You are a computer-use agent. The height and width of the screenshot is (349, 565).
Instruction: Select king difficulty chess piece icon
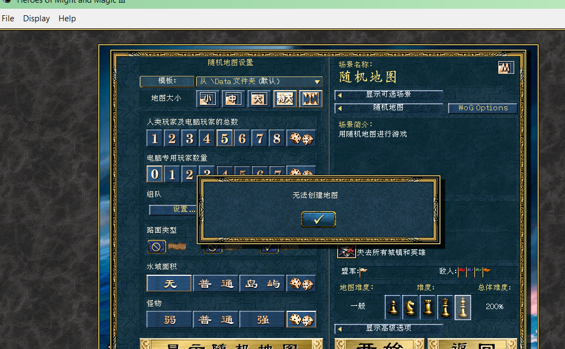[463, 307]
